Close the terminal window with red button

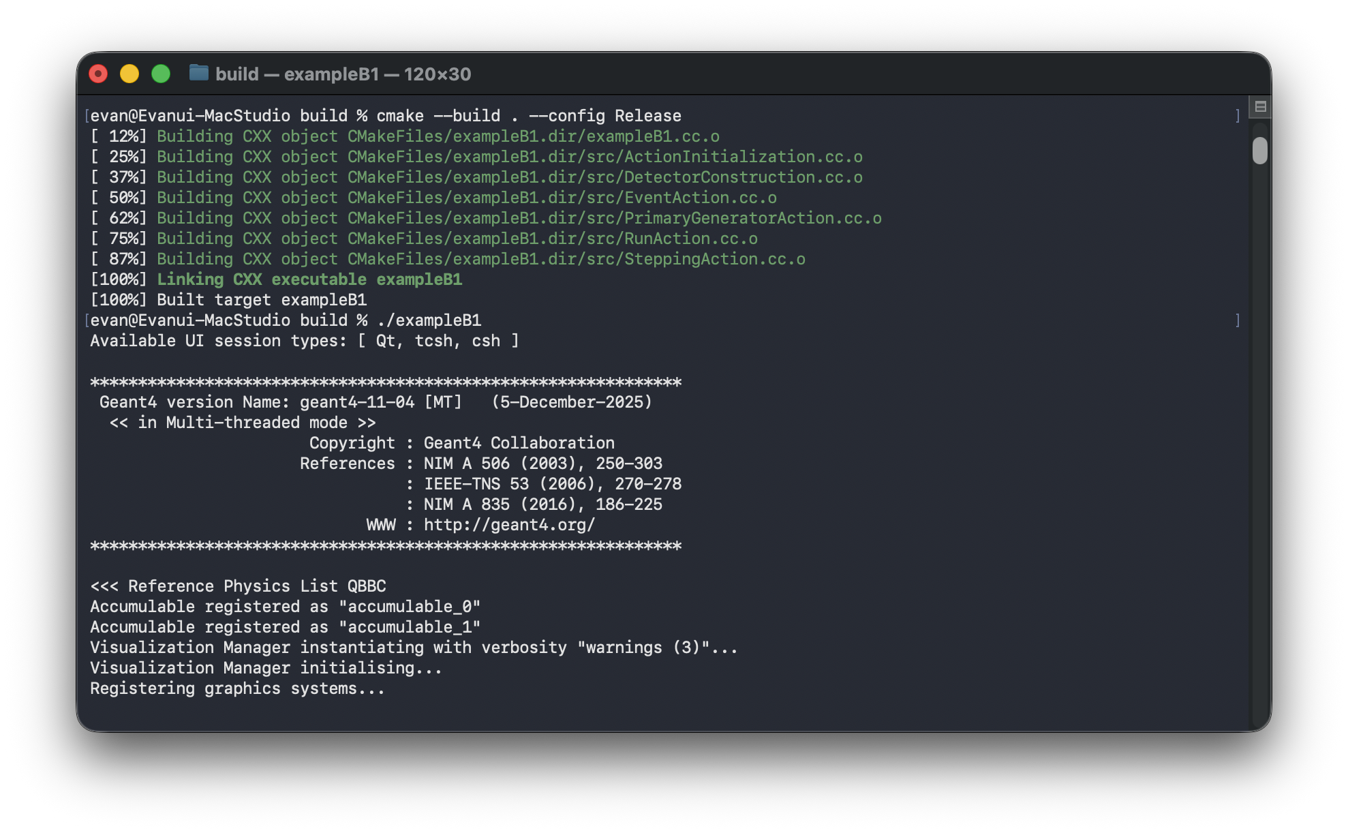tap(99, 74)
